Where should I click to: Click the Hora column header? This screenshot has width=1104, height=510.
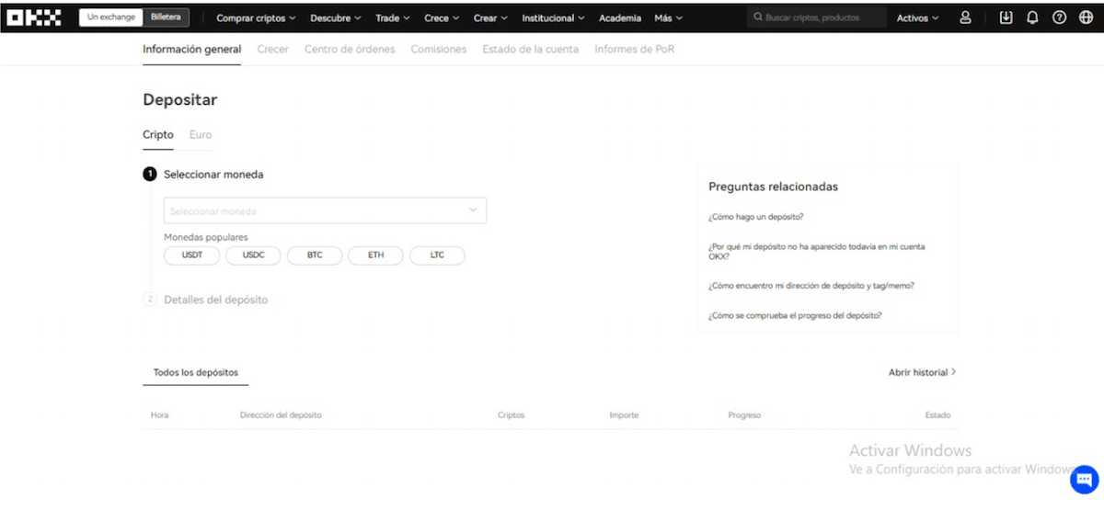pyautogui.click(x=160, y=415)
